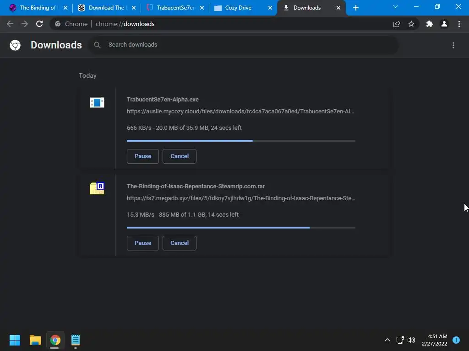Viewport: 469px width, 351px height.
Task: Open the clock showing 4:51 AM
Action: [434, 340]
